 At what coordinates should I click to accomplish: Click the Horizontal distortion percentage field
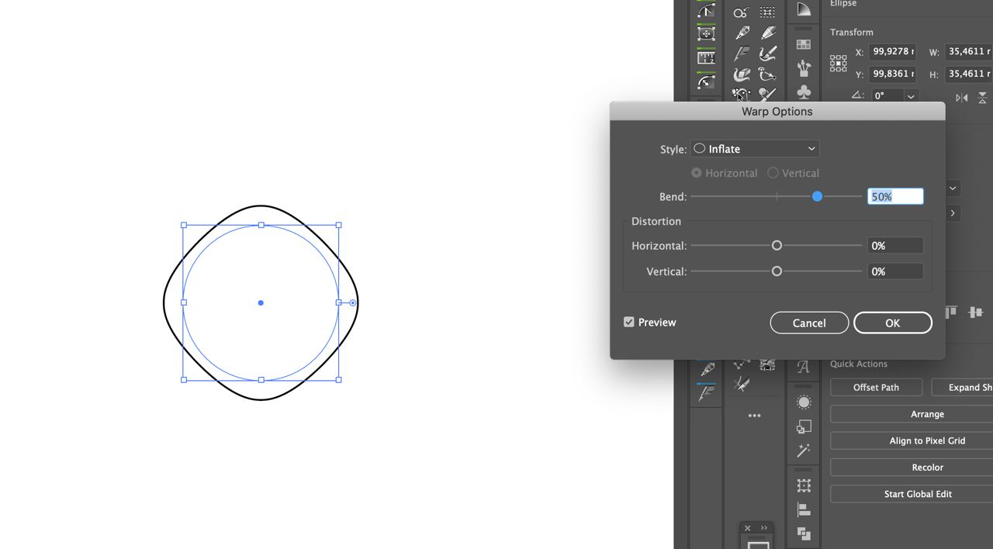pyautogui.click(x=895, y=246)
